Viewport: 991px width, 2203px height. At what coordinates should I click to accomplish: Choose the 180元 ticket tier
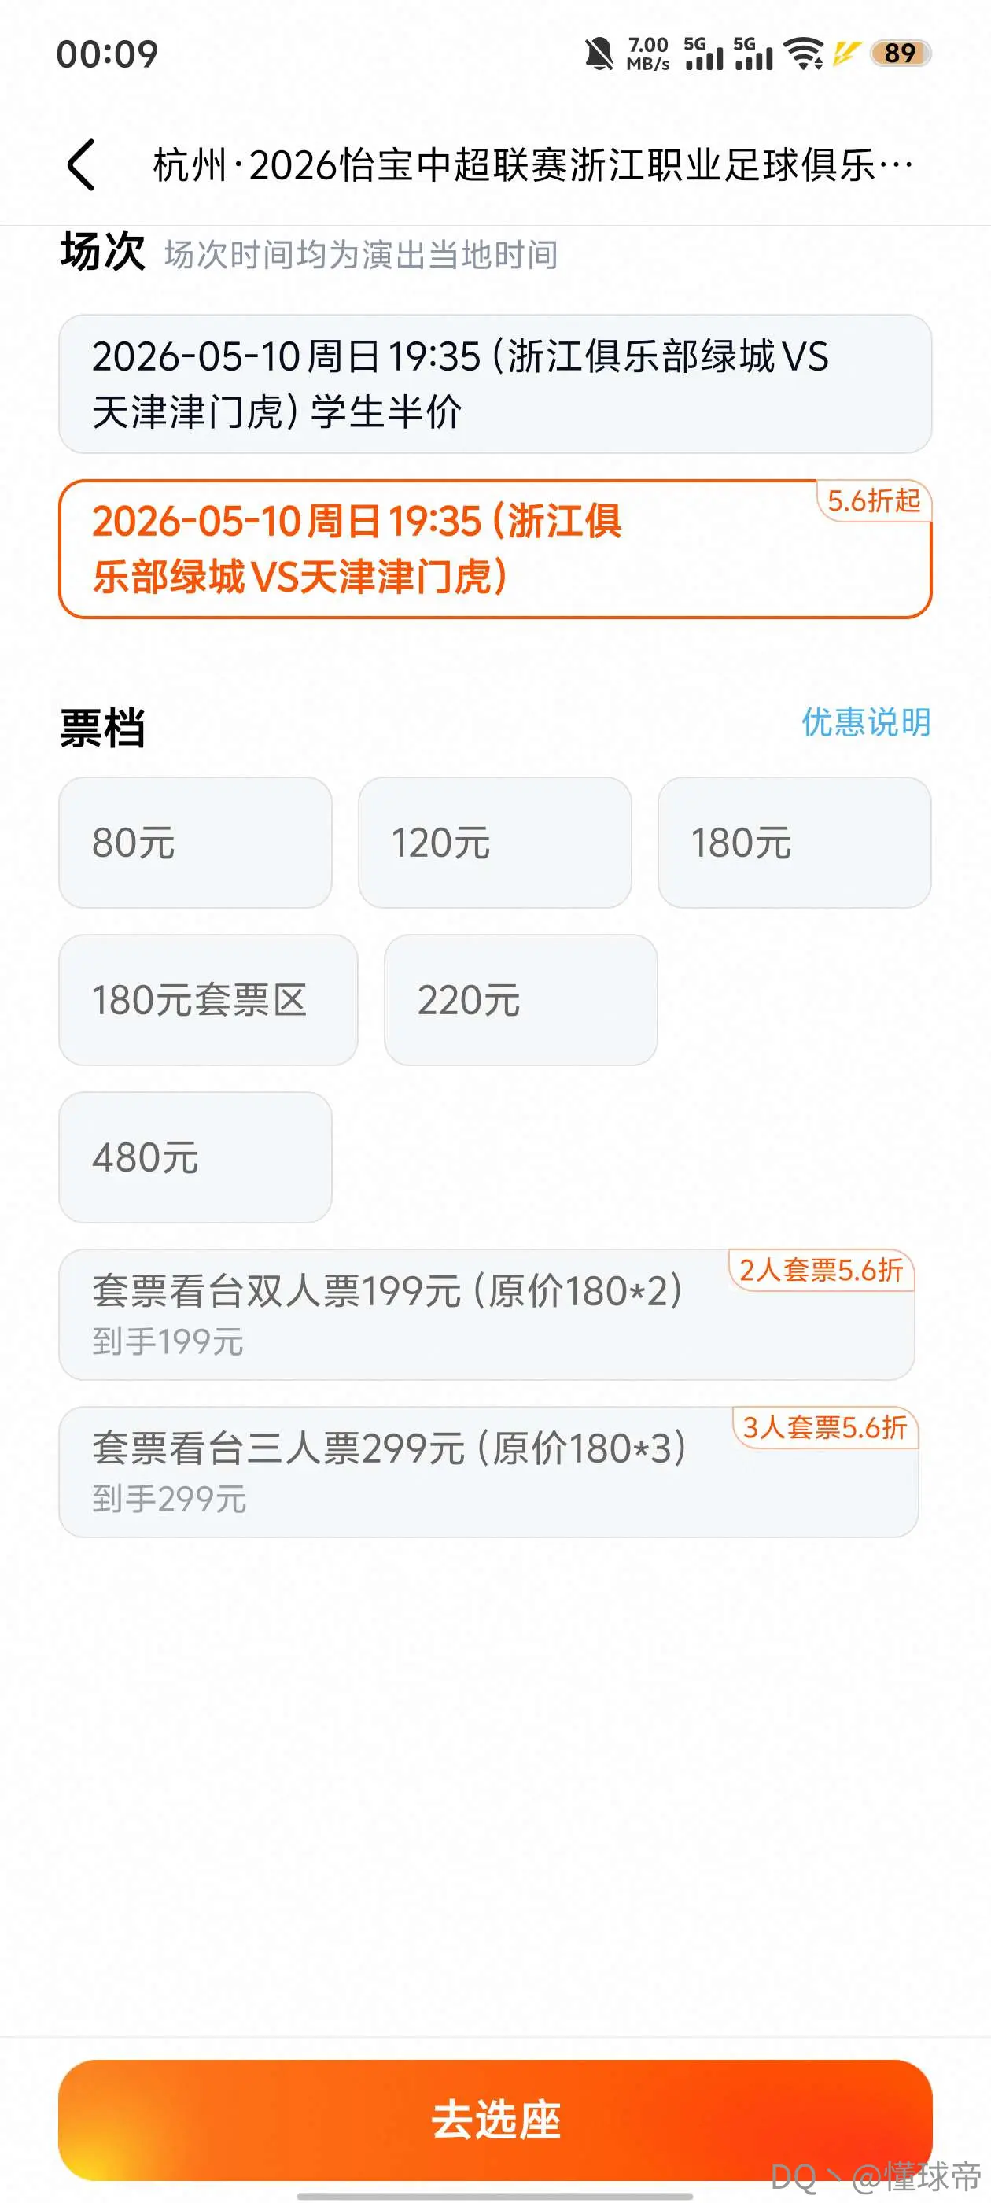[794, 843]
